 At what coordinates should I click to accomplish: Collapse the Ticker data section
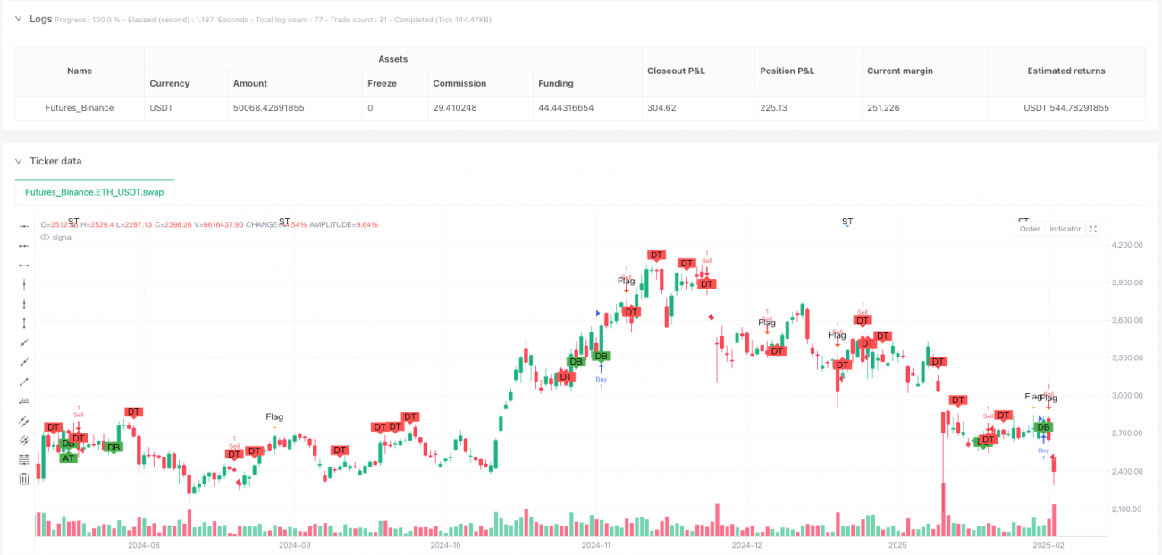click(19, 161)
